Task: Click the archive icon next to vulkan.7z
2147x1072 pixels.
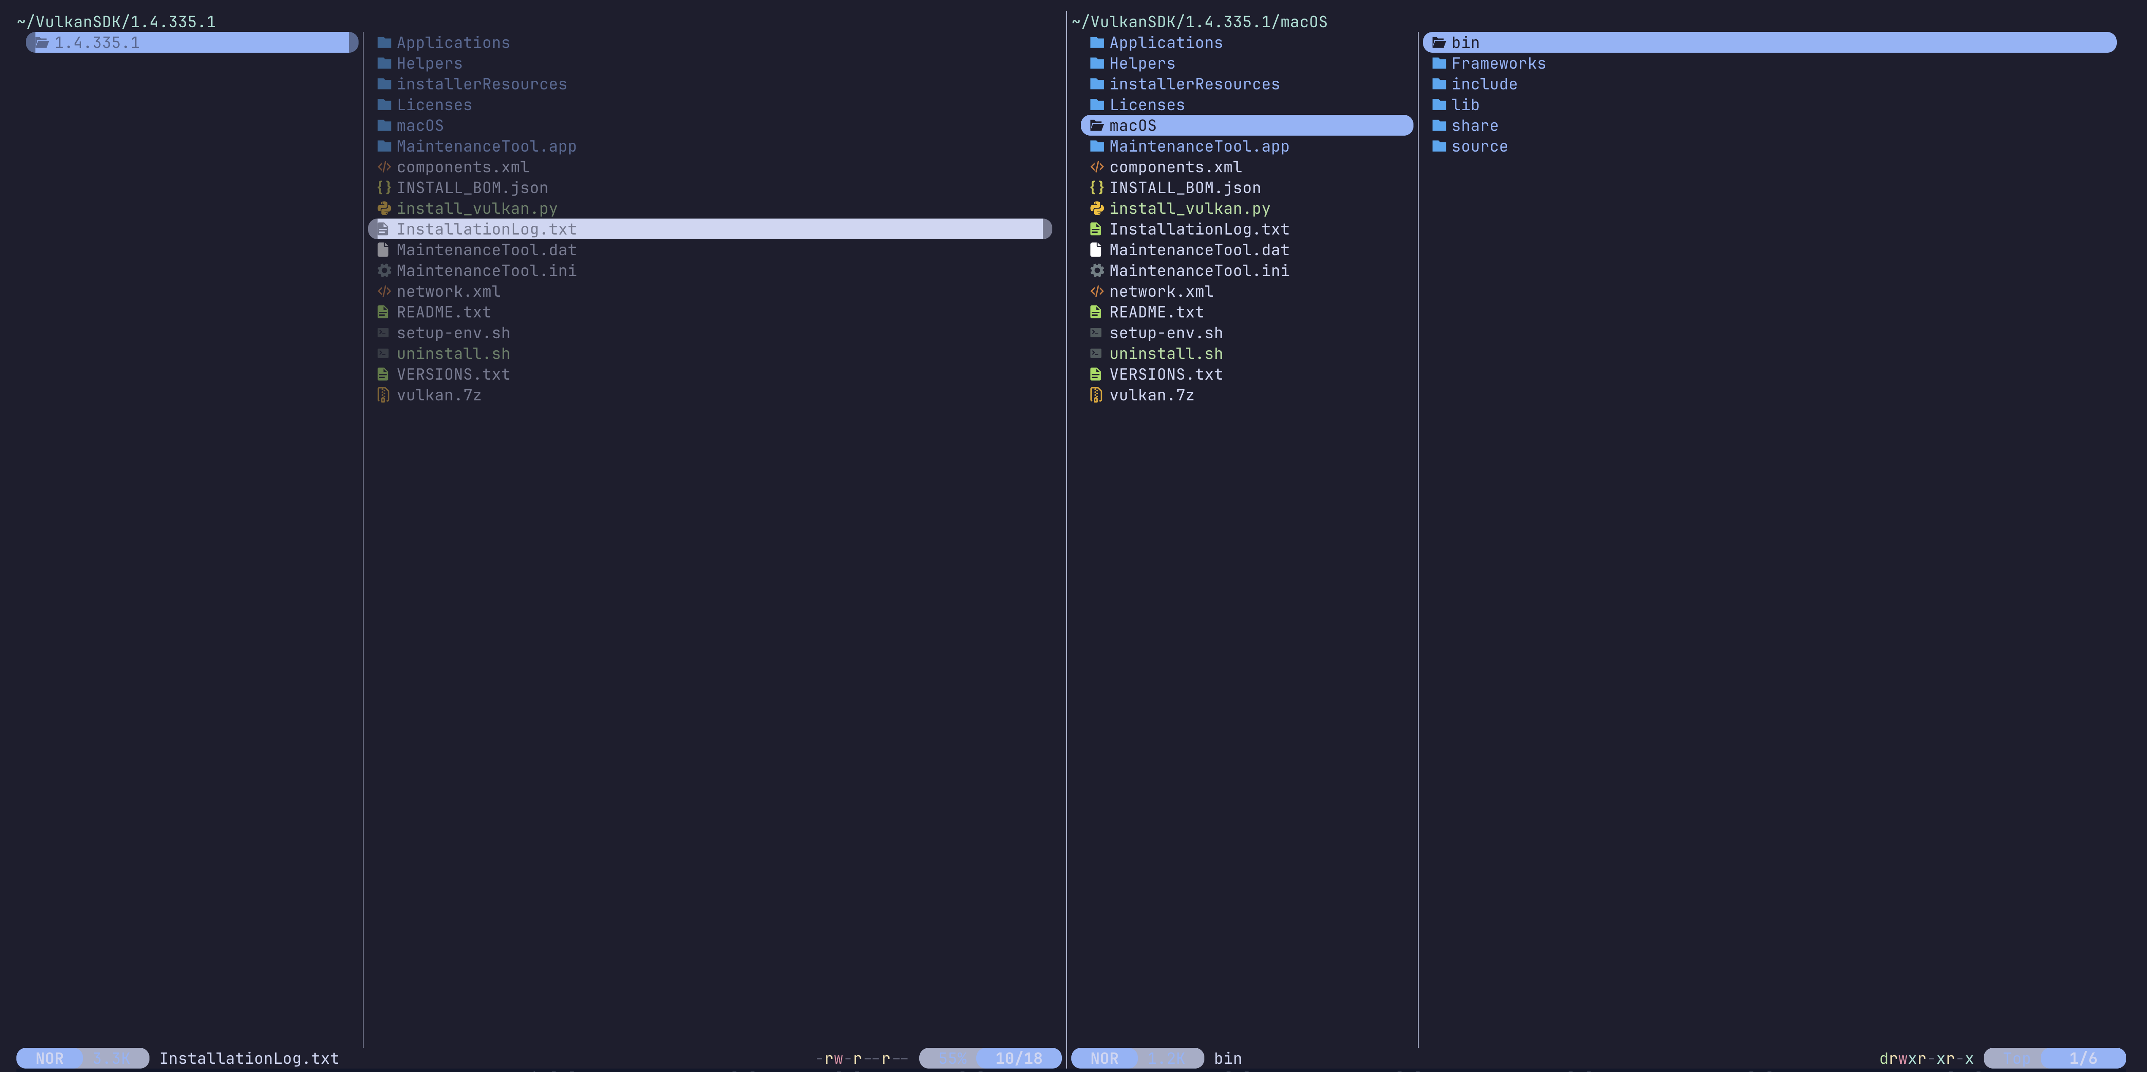Action: [x=384, y=395]
